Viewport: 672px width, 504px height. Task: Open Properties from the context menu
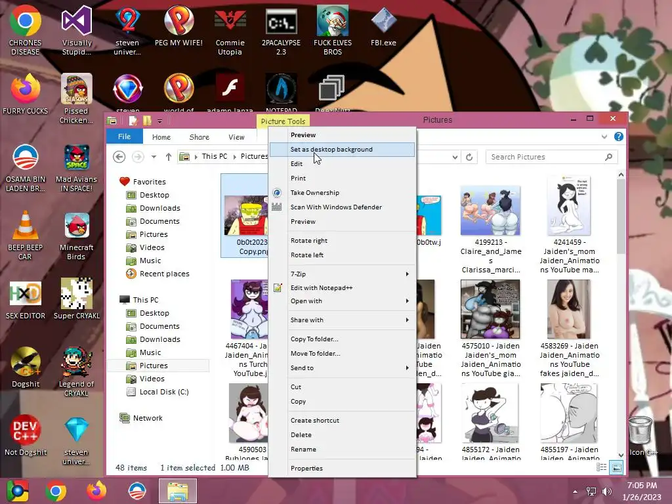[x=343, y=469]
